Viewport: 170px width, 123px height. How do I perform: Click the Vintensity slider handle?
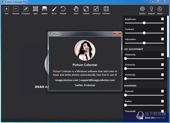(126, 79)
